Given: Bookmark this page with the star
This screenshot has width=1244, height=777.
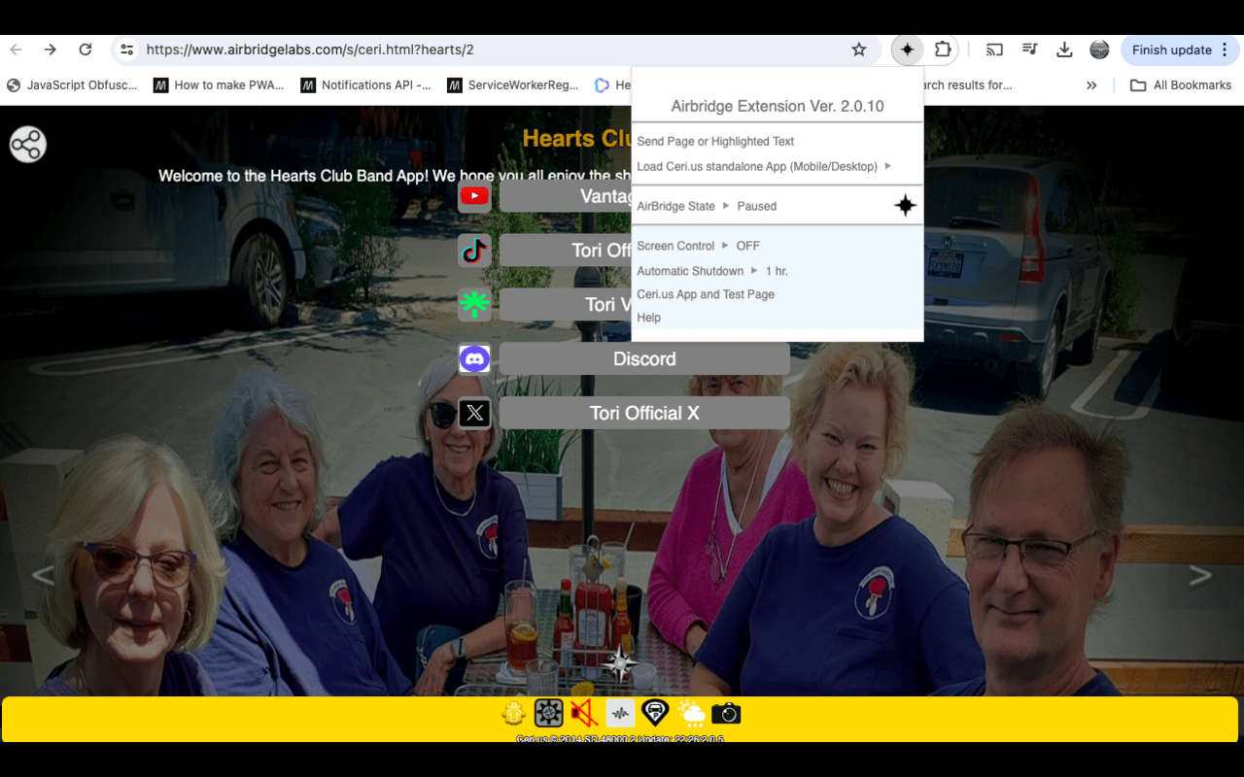Looking at the screenshot, I should pyautogui.click(x=858, y=50).
